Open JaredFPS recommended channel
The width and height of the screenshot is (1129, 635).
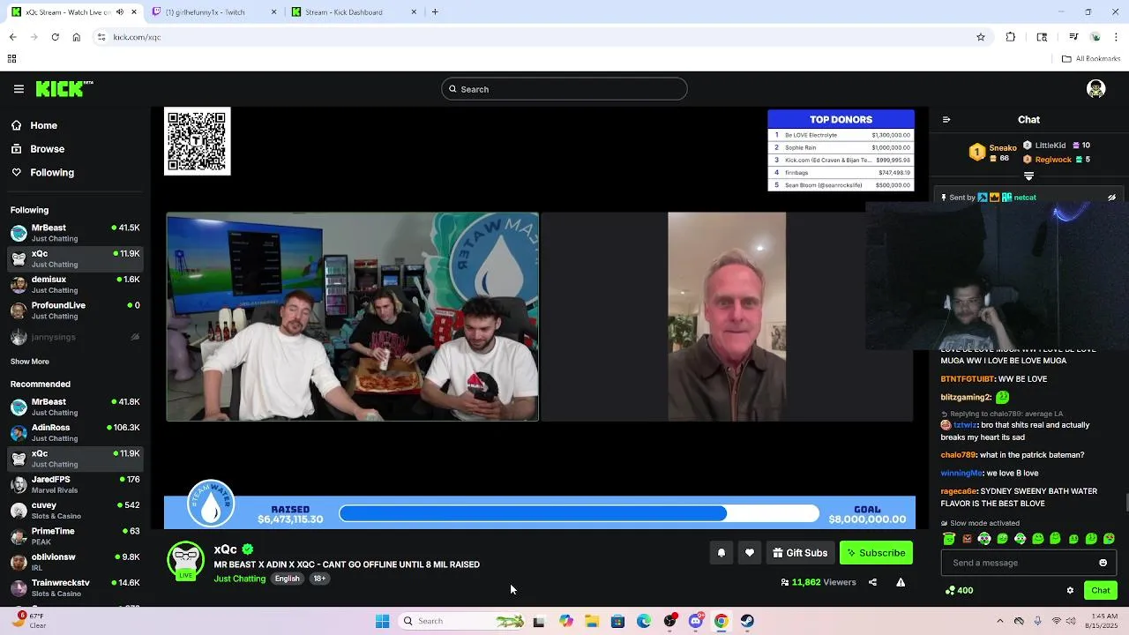click(x=75, y=485)
